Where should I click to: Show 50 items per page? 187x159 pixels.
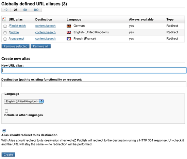point(25,10)
